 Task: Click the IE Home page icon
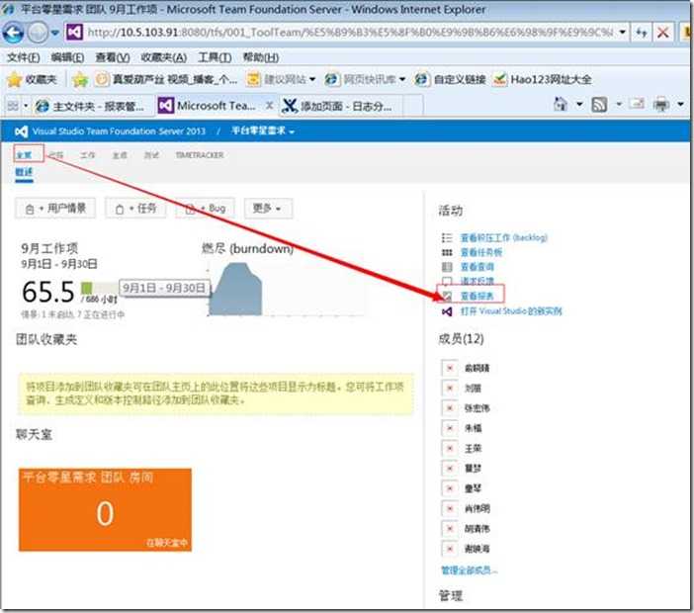(x=561, y=105)
